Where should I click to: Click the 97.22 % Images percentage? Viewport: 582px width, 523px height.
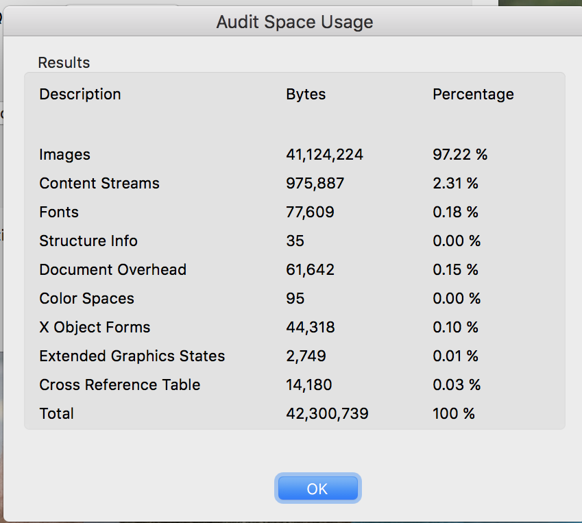460,155
